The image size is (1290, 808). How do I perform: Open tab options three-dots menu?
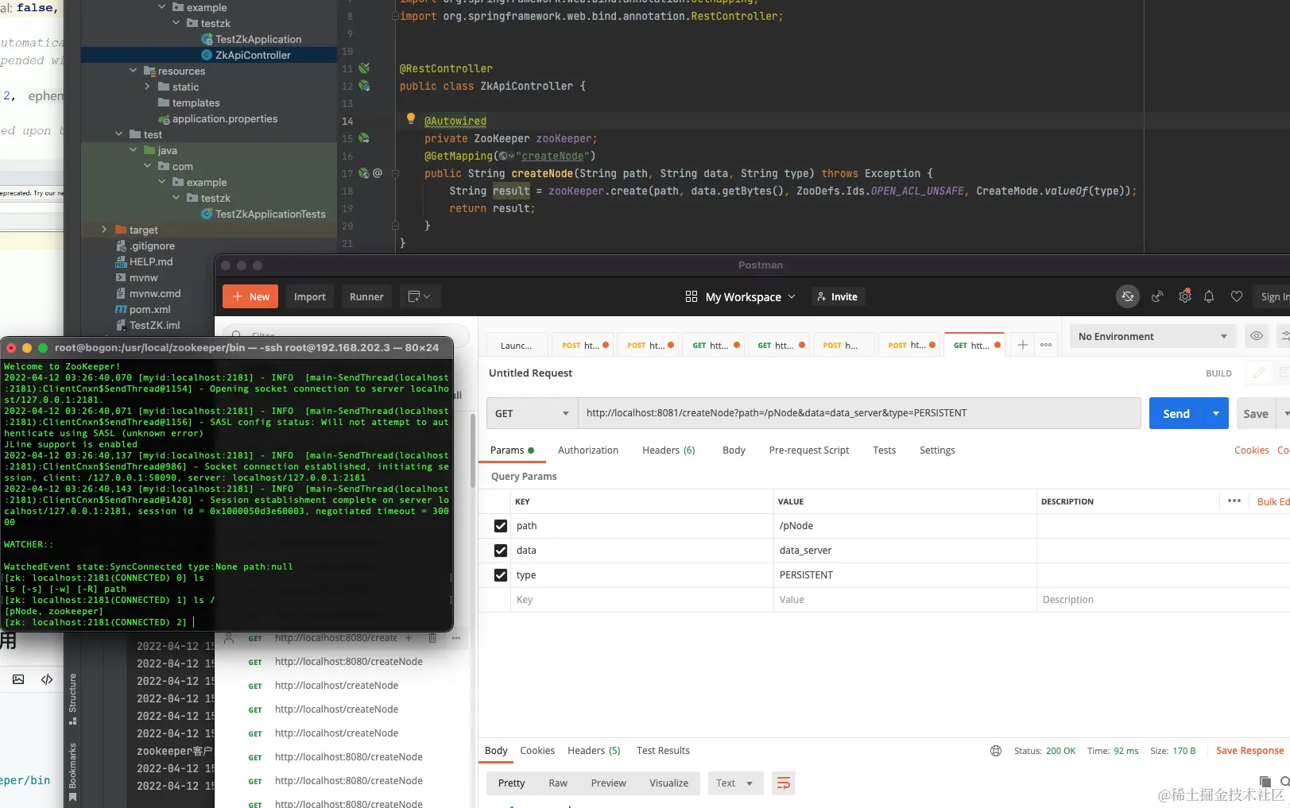[x=1046, y=345]
